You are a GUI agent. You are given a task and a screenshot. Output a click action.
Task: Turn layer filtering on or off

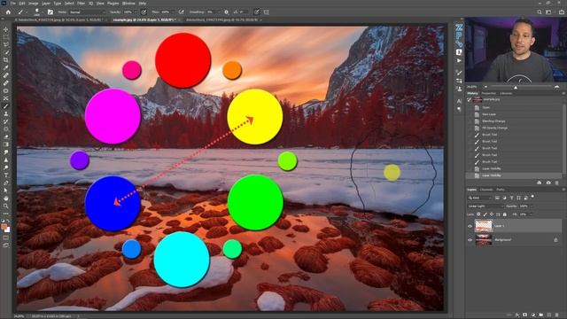pyautogui.click(x=532, y=197)
